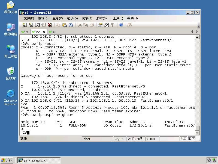Click the blue Help question icon
Screen dimensions: 218x164
click(121, 25)
